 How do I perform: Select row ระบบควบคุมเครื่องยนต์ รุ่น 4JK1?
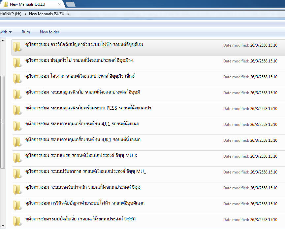148,142
